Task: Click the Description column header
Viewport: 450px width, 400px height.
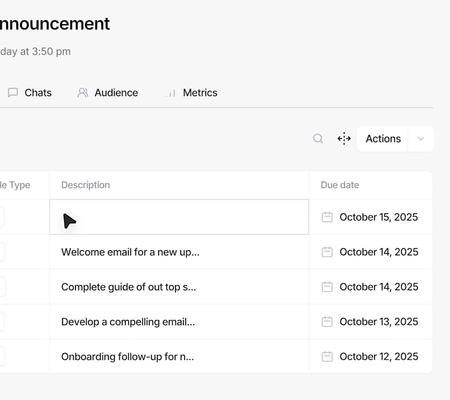Action: pyautogui.click(x=85, y=185)
